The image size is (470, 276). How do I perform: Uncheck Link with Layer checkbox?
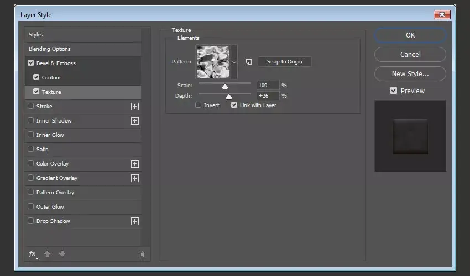tap(234, 105)
